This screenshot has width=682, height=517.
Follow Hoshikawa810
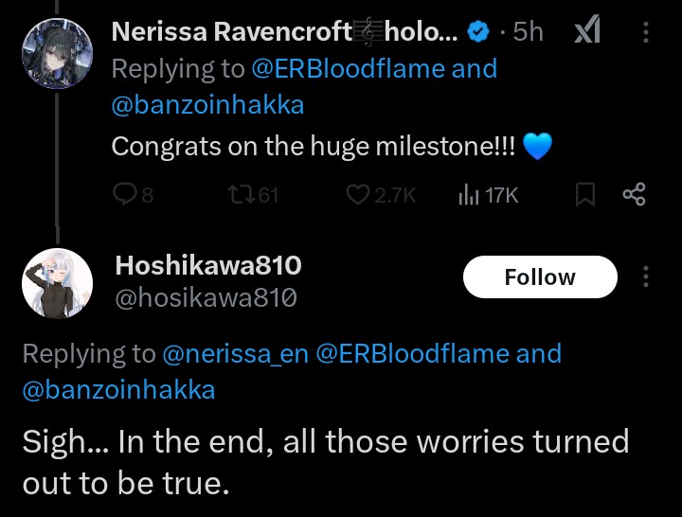tap(540, 276)
